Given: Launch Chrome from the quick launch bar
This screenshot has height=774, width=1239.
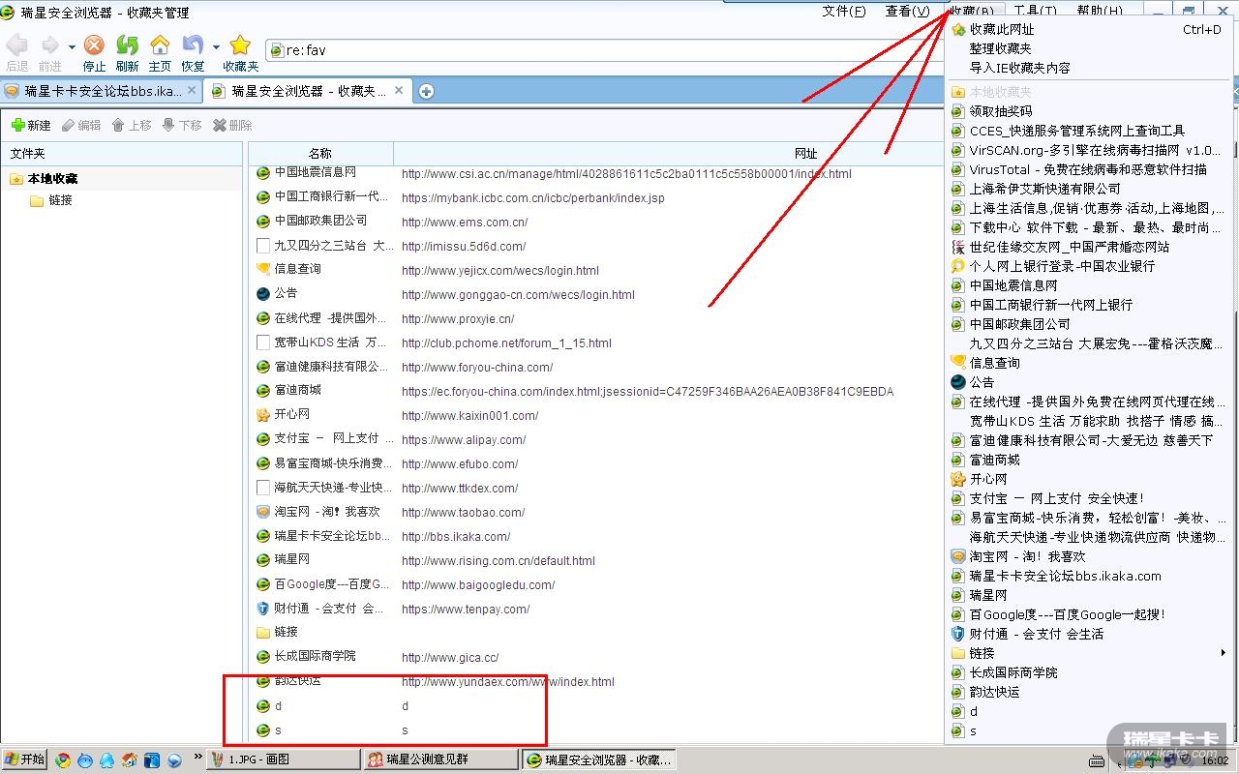Looking at the screenshot, I should tap(63, 759).
